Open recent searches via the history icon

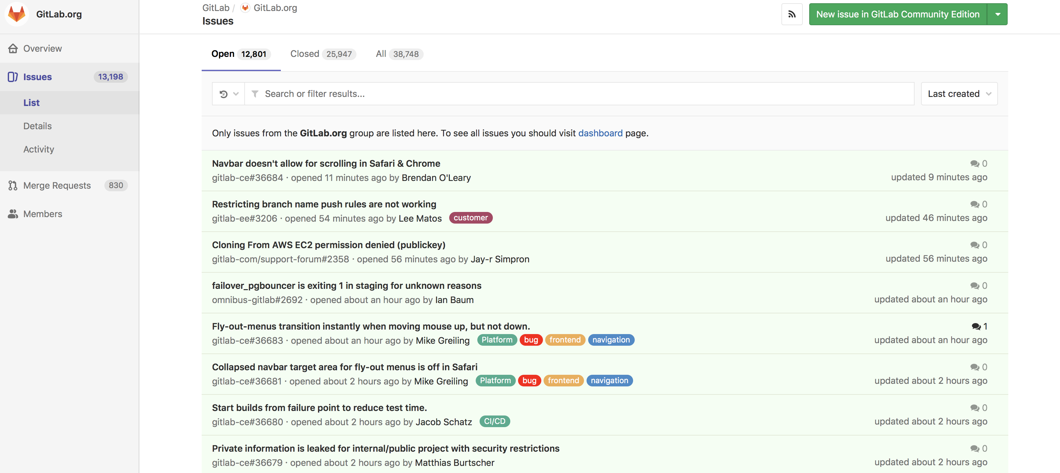click(x=223, y=94)
